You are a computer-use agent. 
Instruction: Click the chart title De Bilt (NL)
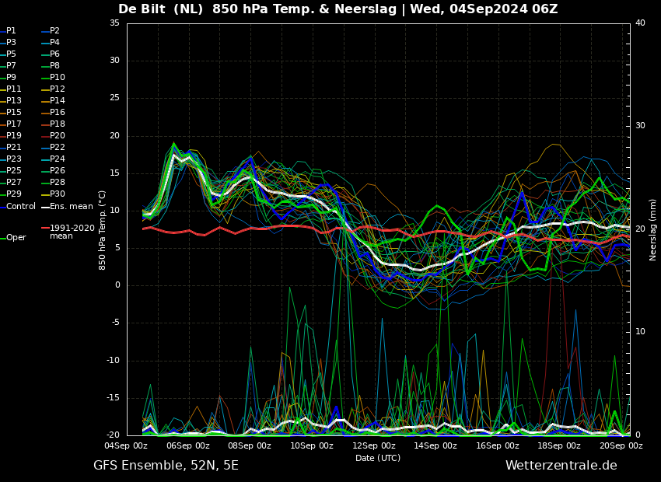point(161,9)
